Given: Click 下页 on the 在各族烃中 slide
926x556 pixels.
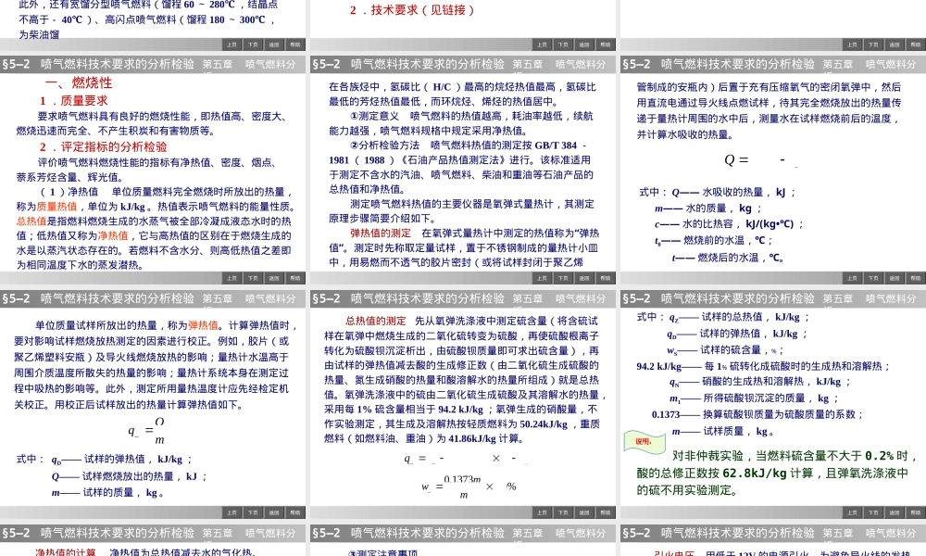Looking at the screenshot, I should click(563, 278).
